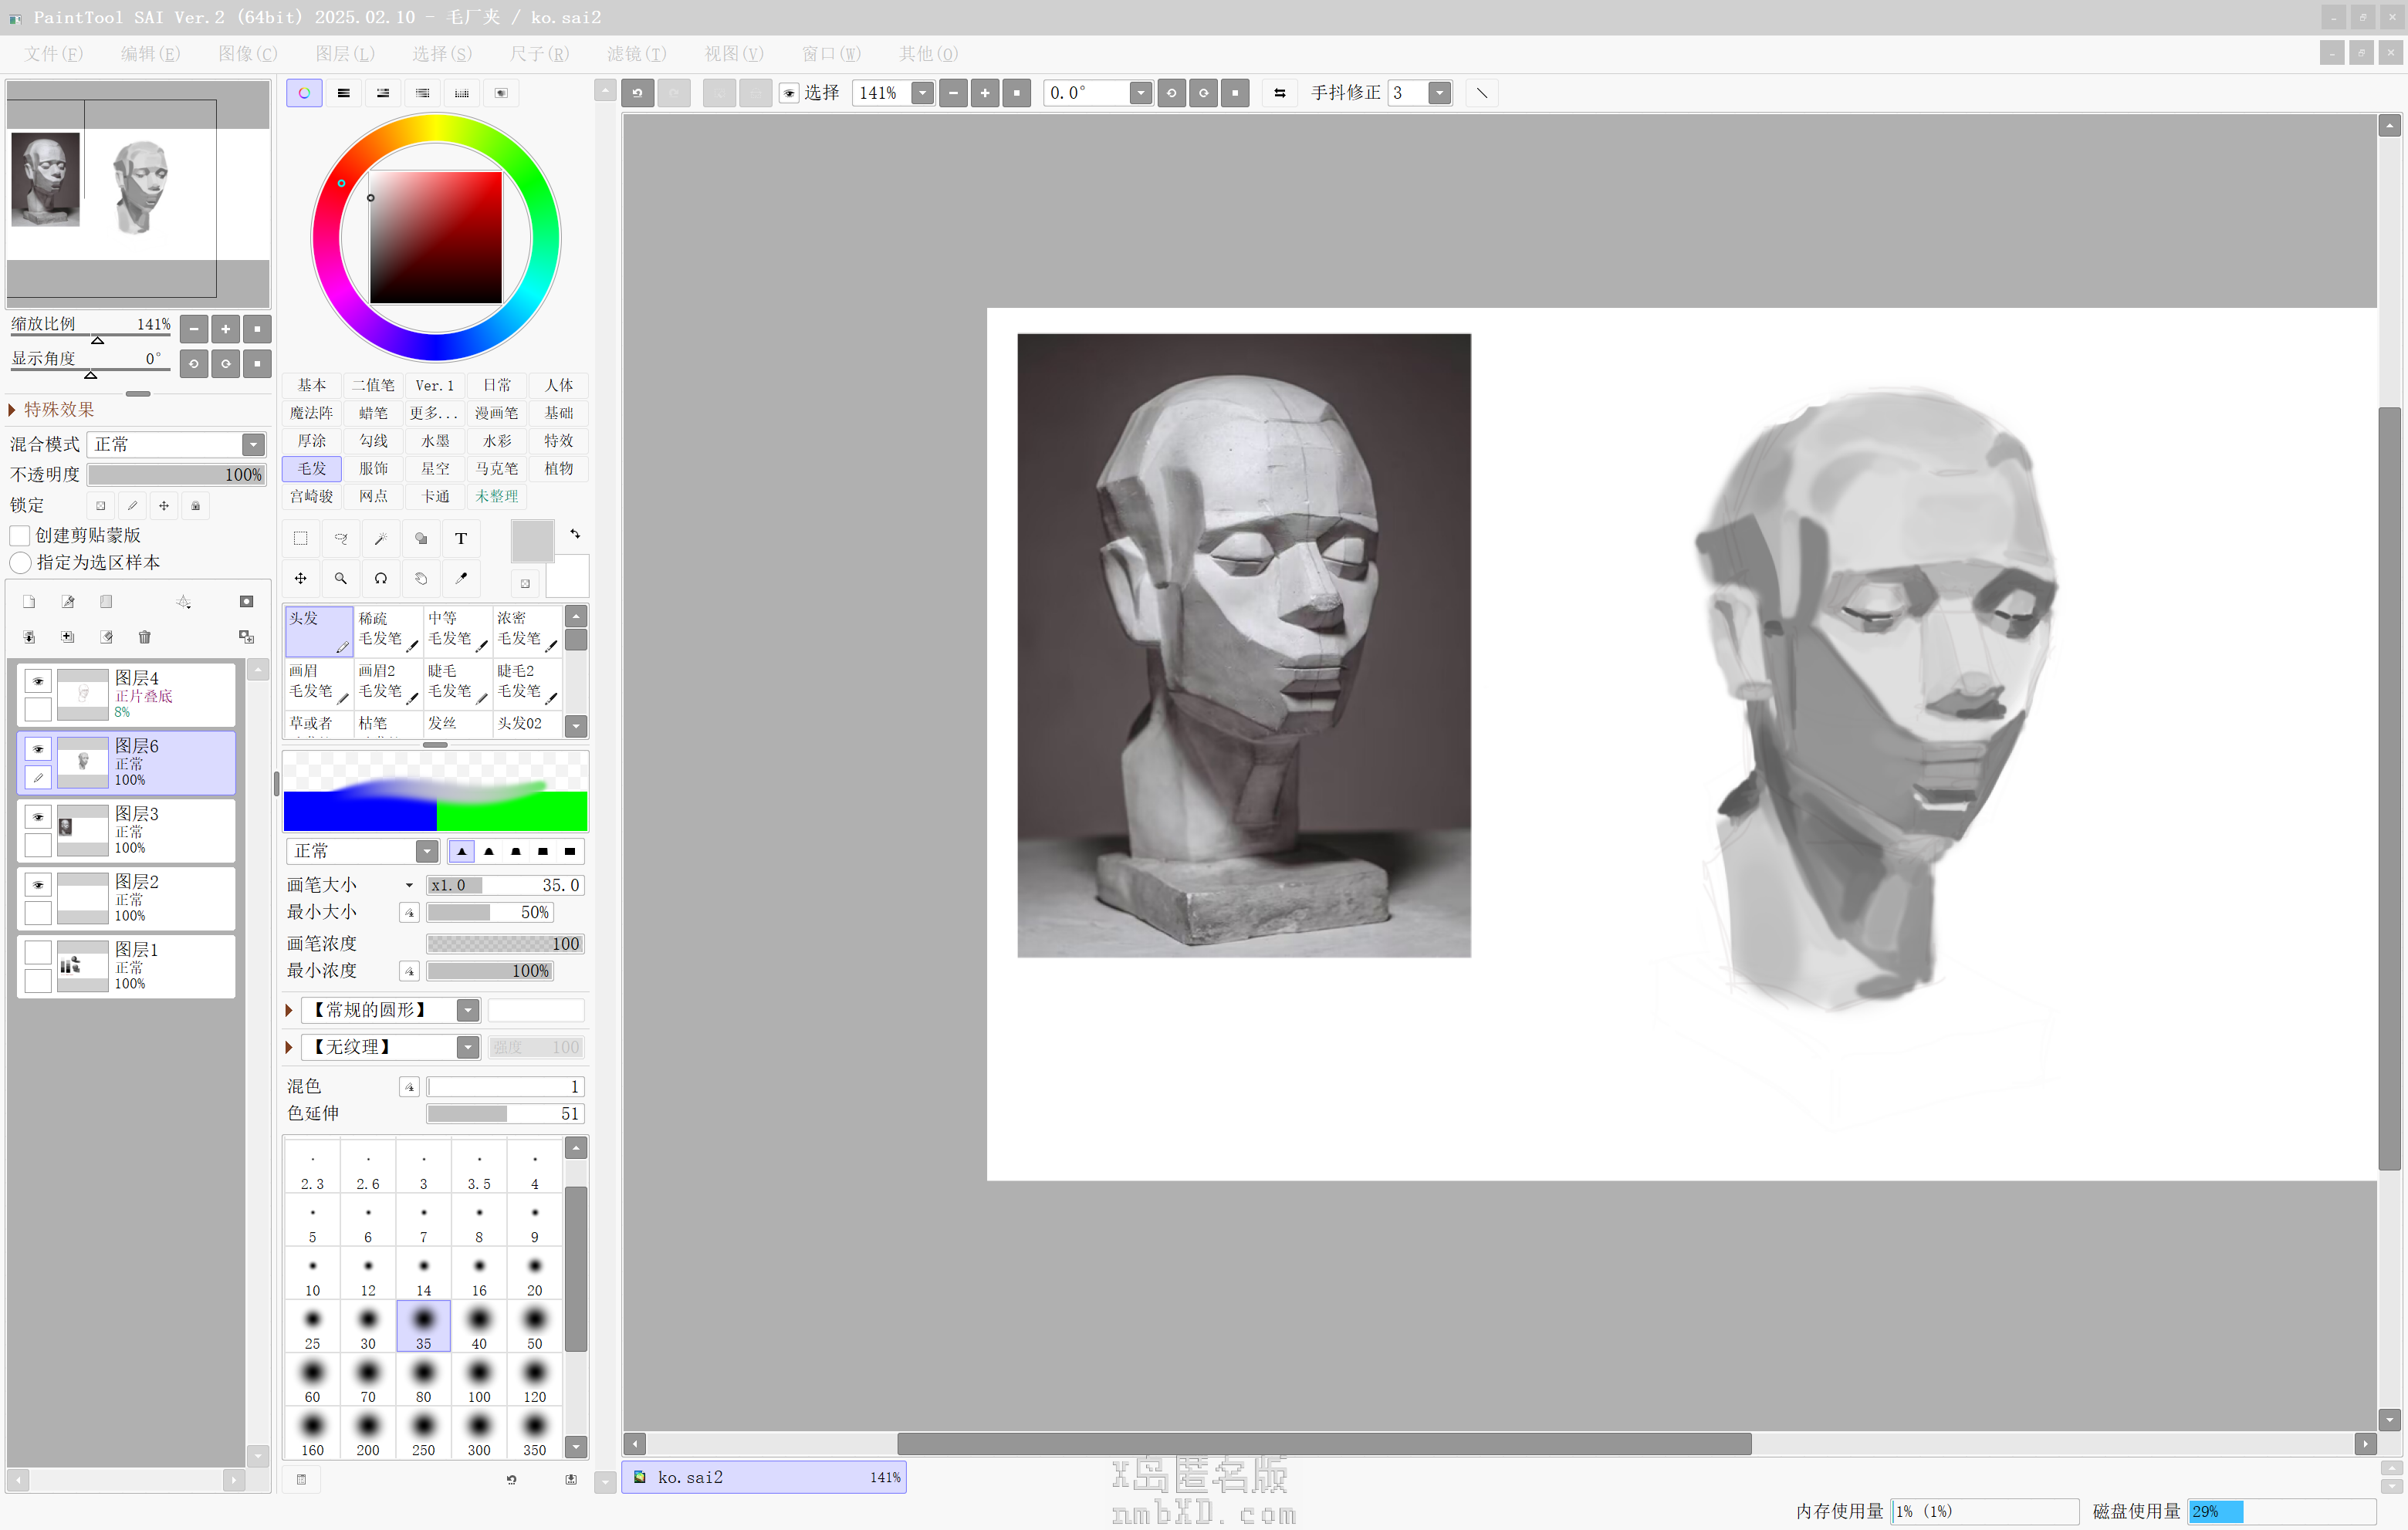Select the Text tool
The image size is (2408, 1530).
[x=461, y=539]
